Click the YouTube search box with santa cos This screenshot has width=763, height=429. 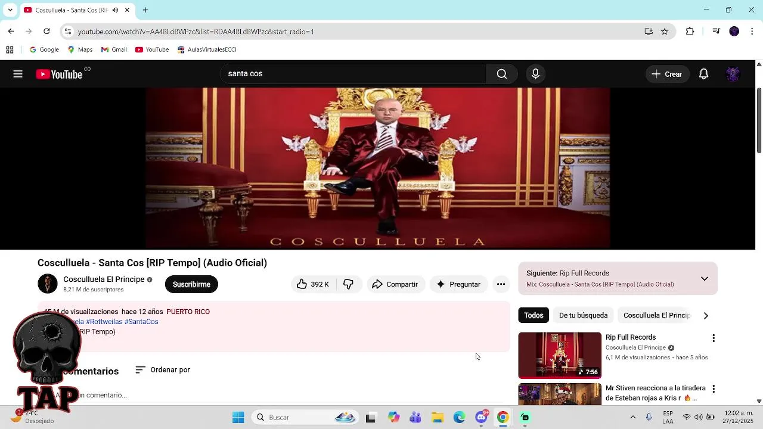[x=353, y=74]
